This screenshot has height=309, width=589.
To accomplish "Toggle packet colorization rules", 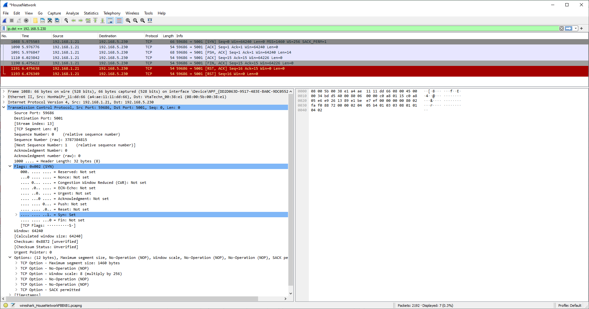I will (119, 20).
